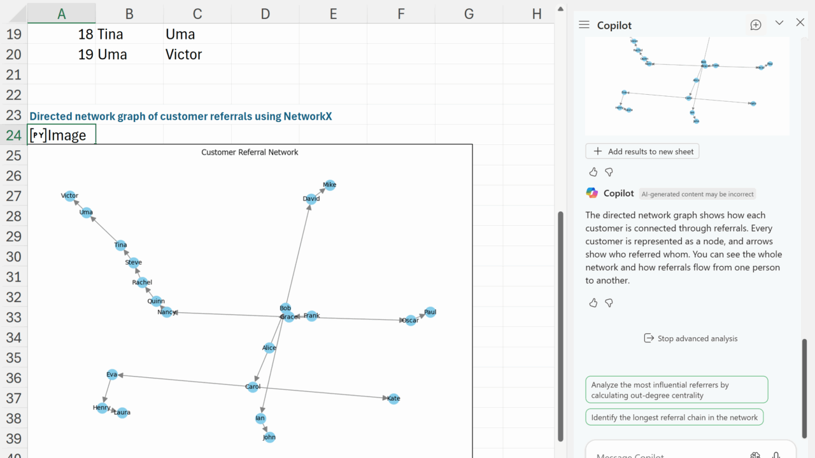Choose the longest referral chain suggestion
Viewport: 815px width, 458px height.
(674, 417)
